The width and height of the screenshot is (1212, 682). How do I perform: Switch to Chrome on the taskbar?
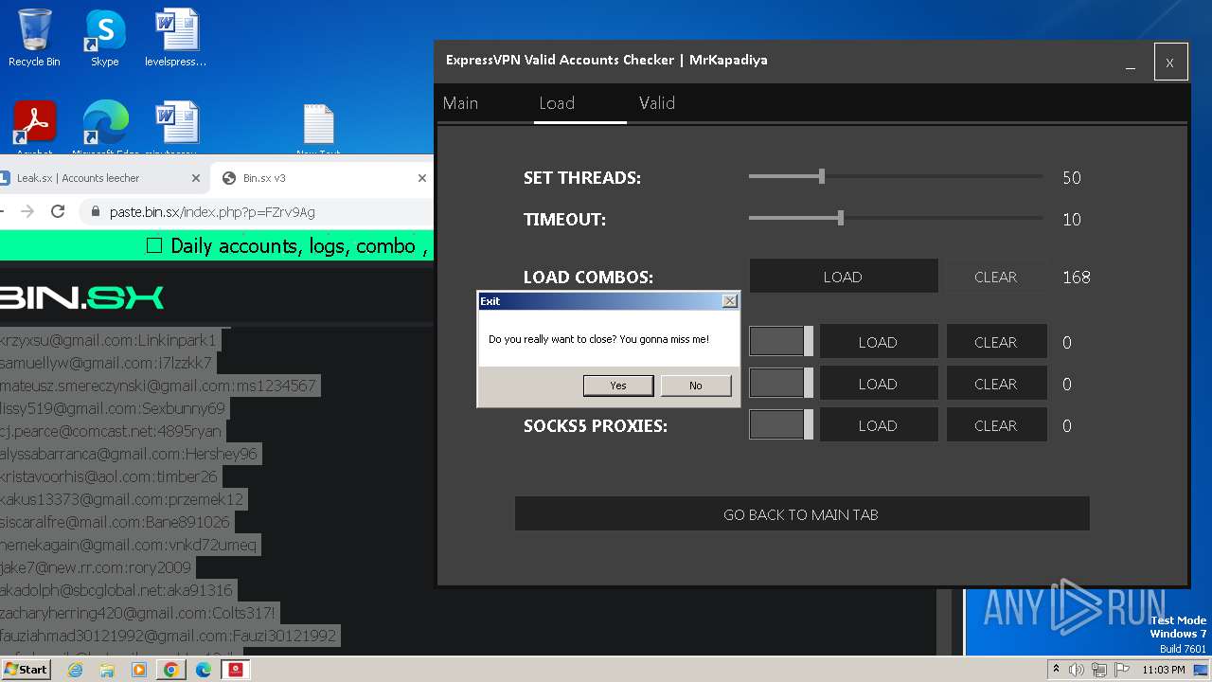[x=171, y=670]
